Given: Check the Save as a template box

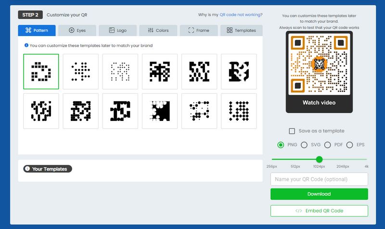Looking at the screenshot, I should [292, 131].
